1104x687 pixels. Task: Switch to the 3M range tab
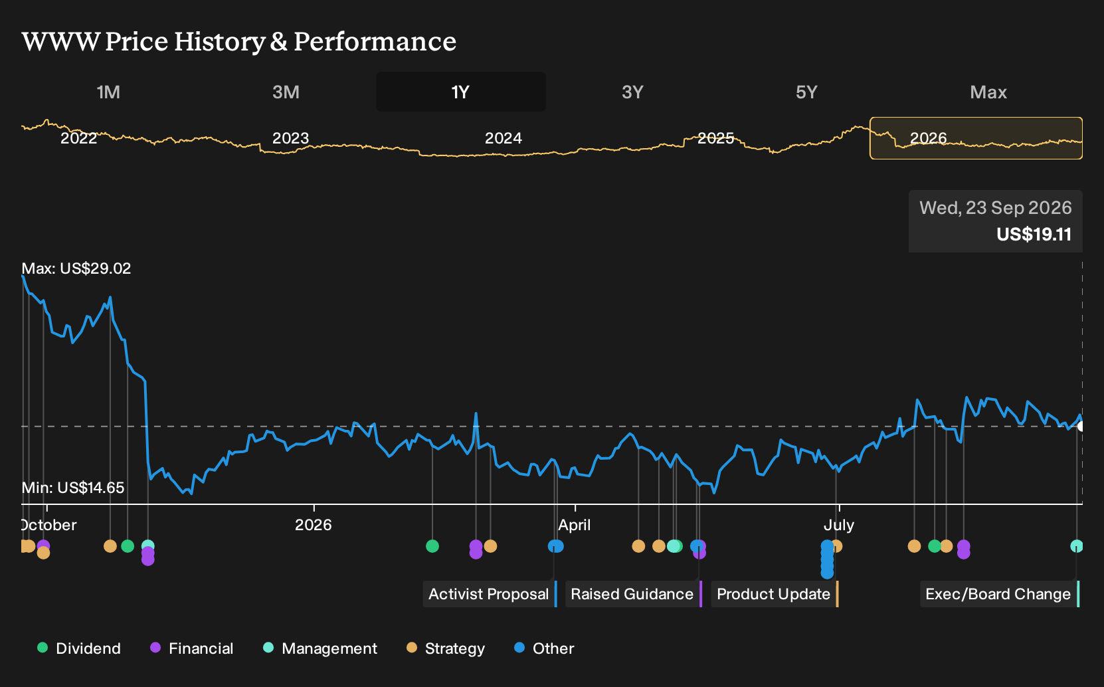pos(286,92)
